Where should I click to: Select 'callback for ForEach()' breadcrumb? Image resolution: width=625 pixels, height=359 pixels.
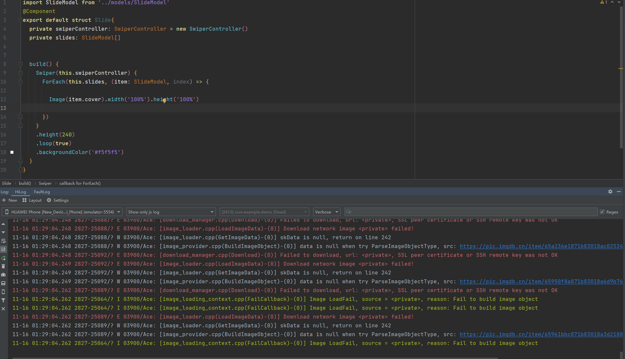[80, 183]
